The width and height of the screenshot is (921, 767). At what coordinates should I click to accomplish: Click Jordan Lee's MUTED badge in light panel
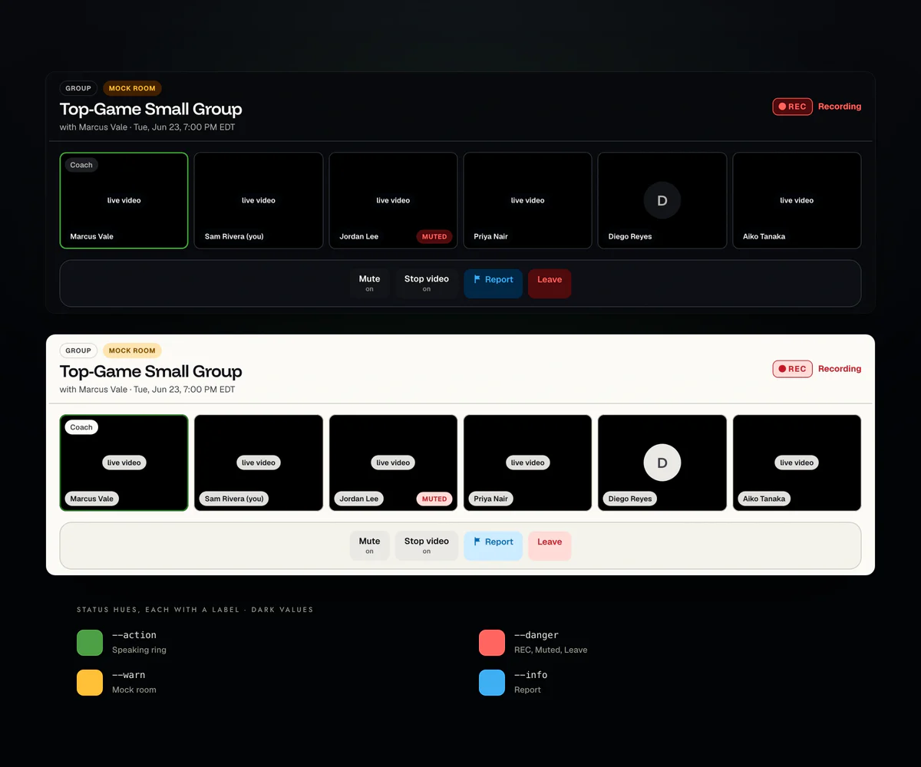point(434,499)
